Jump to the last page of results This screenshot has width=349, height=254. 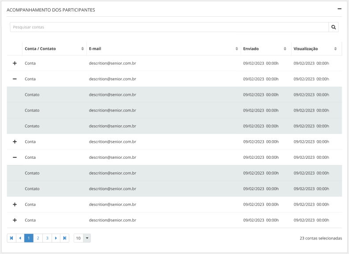65,238
